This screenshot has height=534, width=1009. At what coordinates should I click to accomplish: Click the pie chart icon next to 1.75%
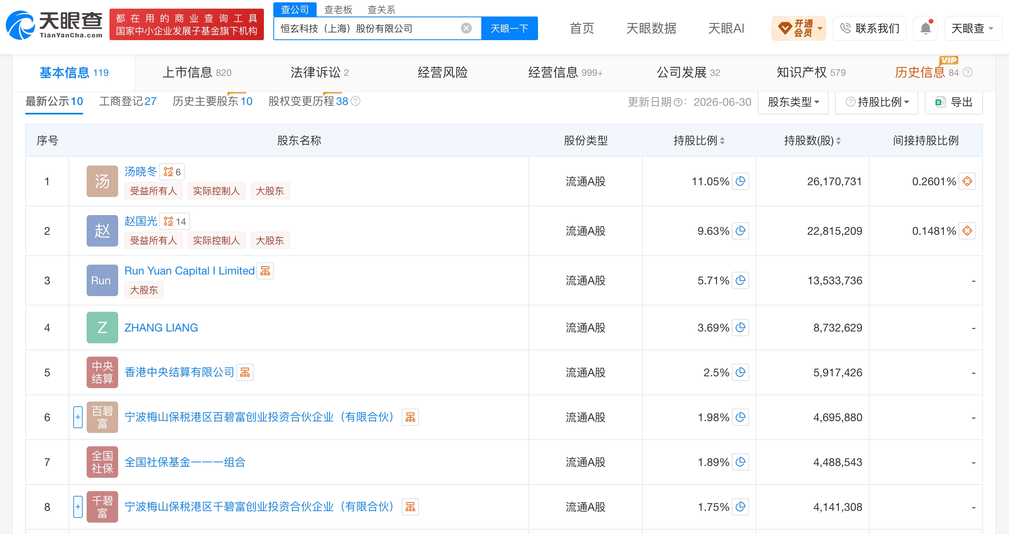click(x=740, y=507)
